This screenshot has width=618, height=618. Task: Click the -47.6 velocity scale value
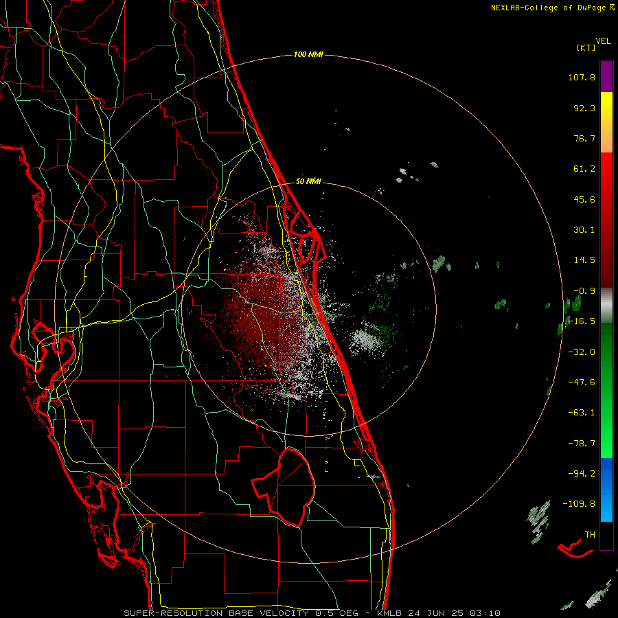point(582,382)
